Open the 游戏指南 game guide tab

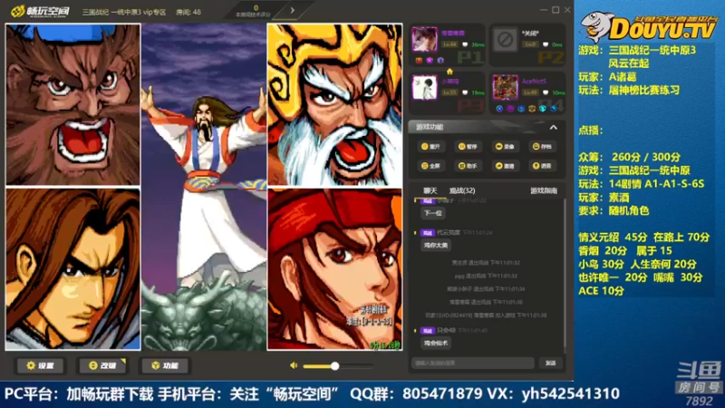tap(543, 190)
